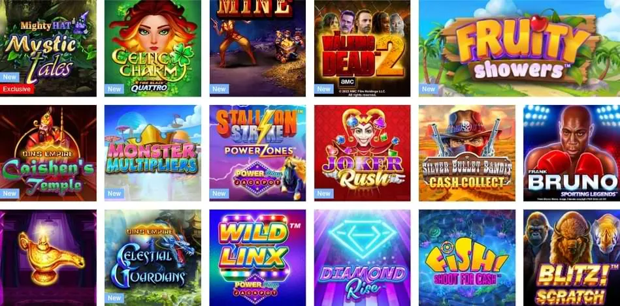
Task: Open the Mine game with the miner
Action: point(257,48)
